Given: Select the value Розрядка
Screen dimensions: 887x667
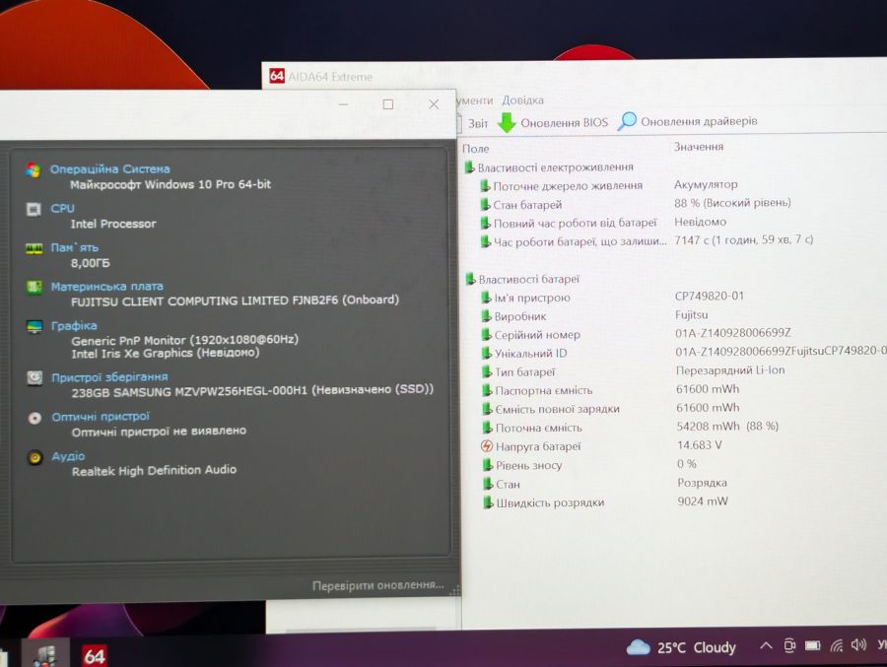Looking at the screenshot, I should coord(702,483).
